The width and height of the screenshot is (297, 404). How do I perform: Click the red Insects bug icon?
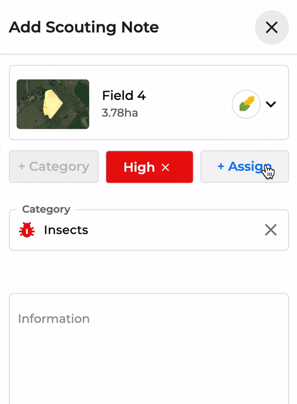[x=27, y=230]
